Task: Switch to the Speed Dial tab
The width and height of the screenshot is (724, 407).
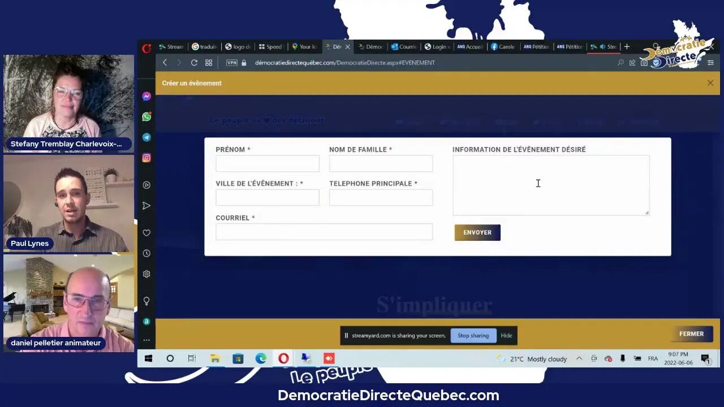Action: tap(270, 47)
